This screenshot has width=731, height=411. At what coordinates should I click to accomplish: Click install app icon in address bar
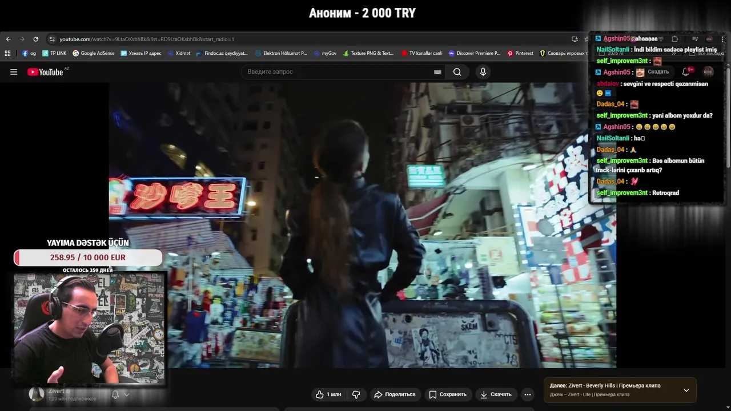pos(575,39)
